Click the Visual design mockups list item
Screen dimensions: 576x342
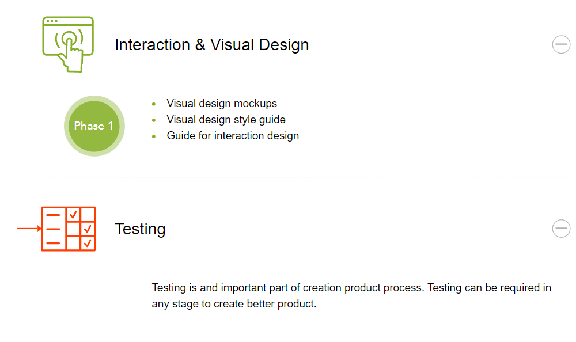[222, 104]
